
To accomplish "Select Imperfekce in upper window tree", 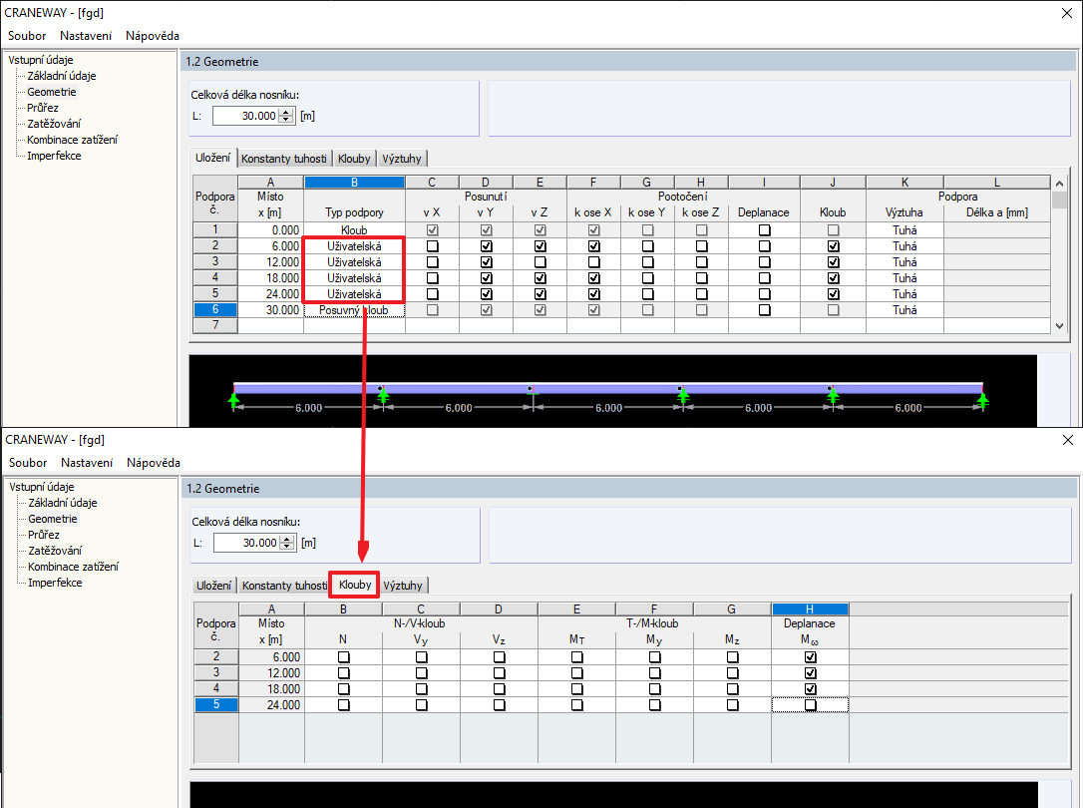I will (x=54, y=156).
